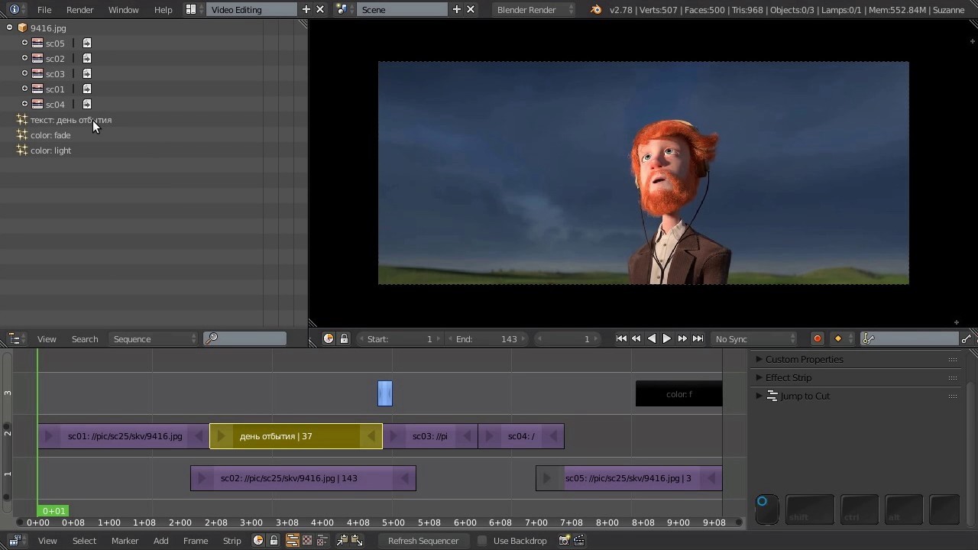Select color: fade item in outliner
Viewport: 978px width, 550px height.
(50, 135)
